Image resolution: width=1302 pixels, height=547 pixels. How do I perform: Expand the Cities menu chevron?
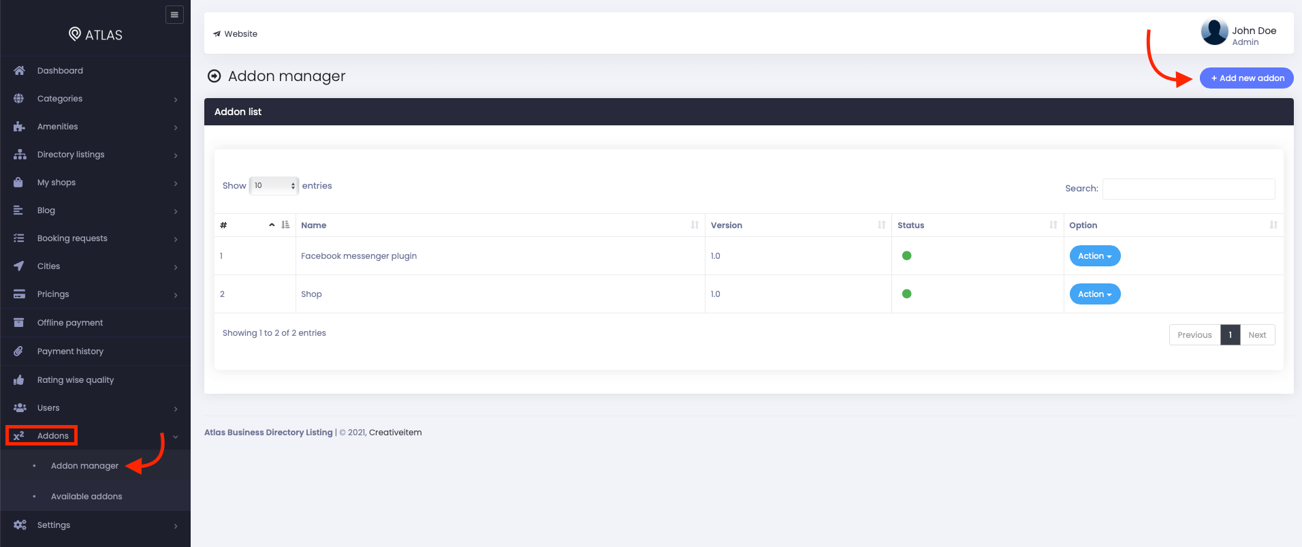coord(176,267)
